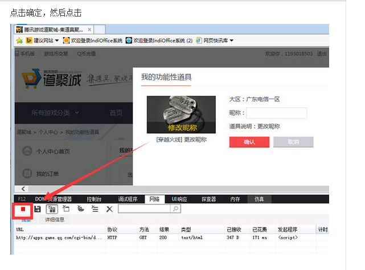
Task: Select the 网络 tab
Action: point(154,199)
